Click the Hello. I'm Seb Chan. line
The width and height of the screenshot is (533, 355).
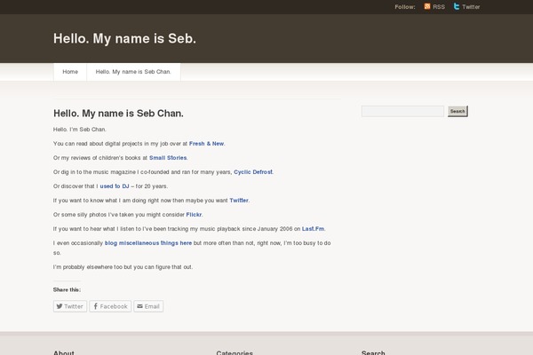click(x=80, y=130)
